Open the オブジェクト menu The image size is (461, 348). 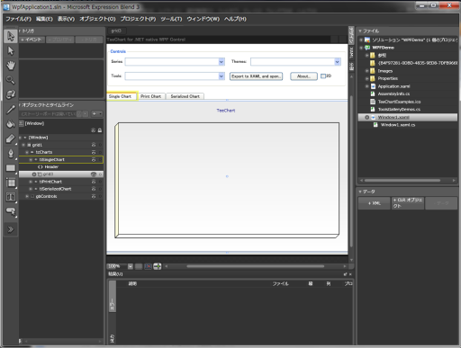point(97,19)
